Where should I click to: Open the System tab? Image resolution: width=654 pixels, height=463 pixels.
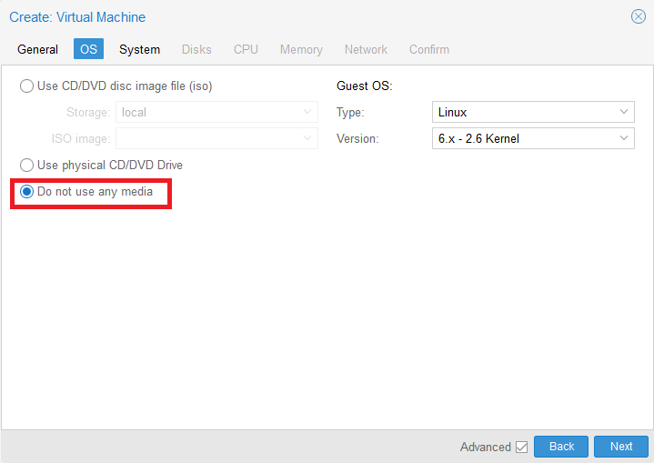tap(139, 49)
